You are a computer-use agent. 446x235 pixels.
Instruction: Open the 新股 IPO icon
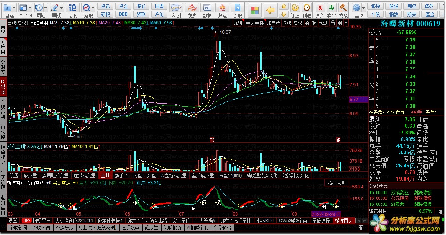click(237, 8)
